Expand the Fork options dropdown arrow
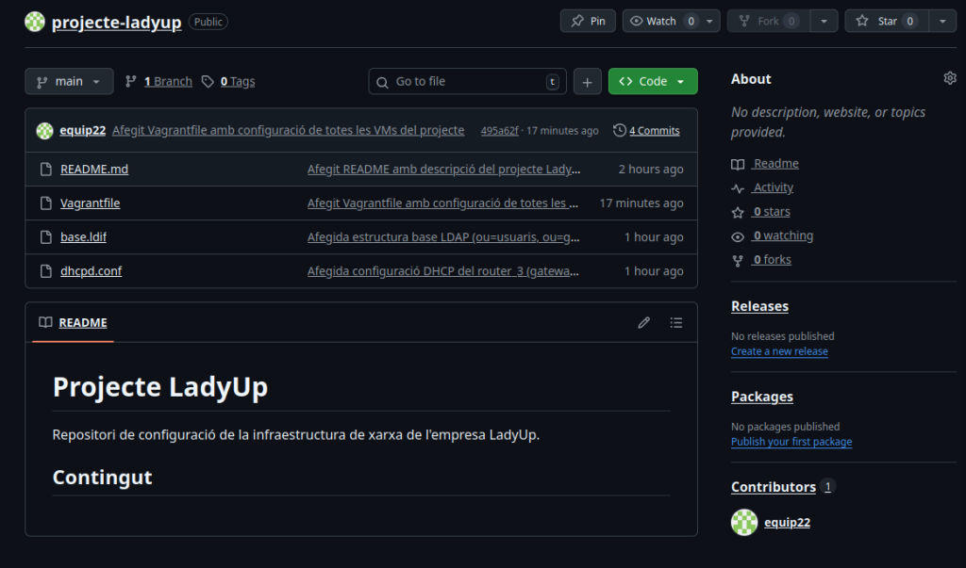Viewport: 966px width, 568px height. tap(824, 21)
